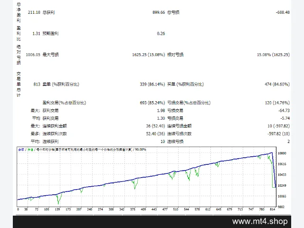Image resolution: width=304 pixels, height=228 pixels.
Task: Click the 10433 y-axis label on chart
Action: (x=282, y=175)
